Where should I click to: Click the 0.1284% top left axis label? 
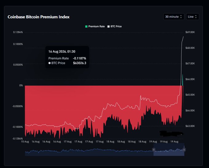[x=18, y=32]
